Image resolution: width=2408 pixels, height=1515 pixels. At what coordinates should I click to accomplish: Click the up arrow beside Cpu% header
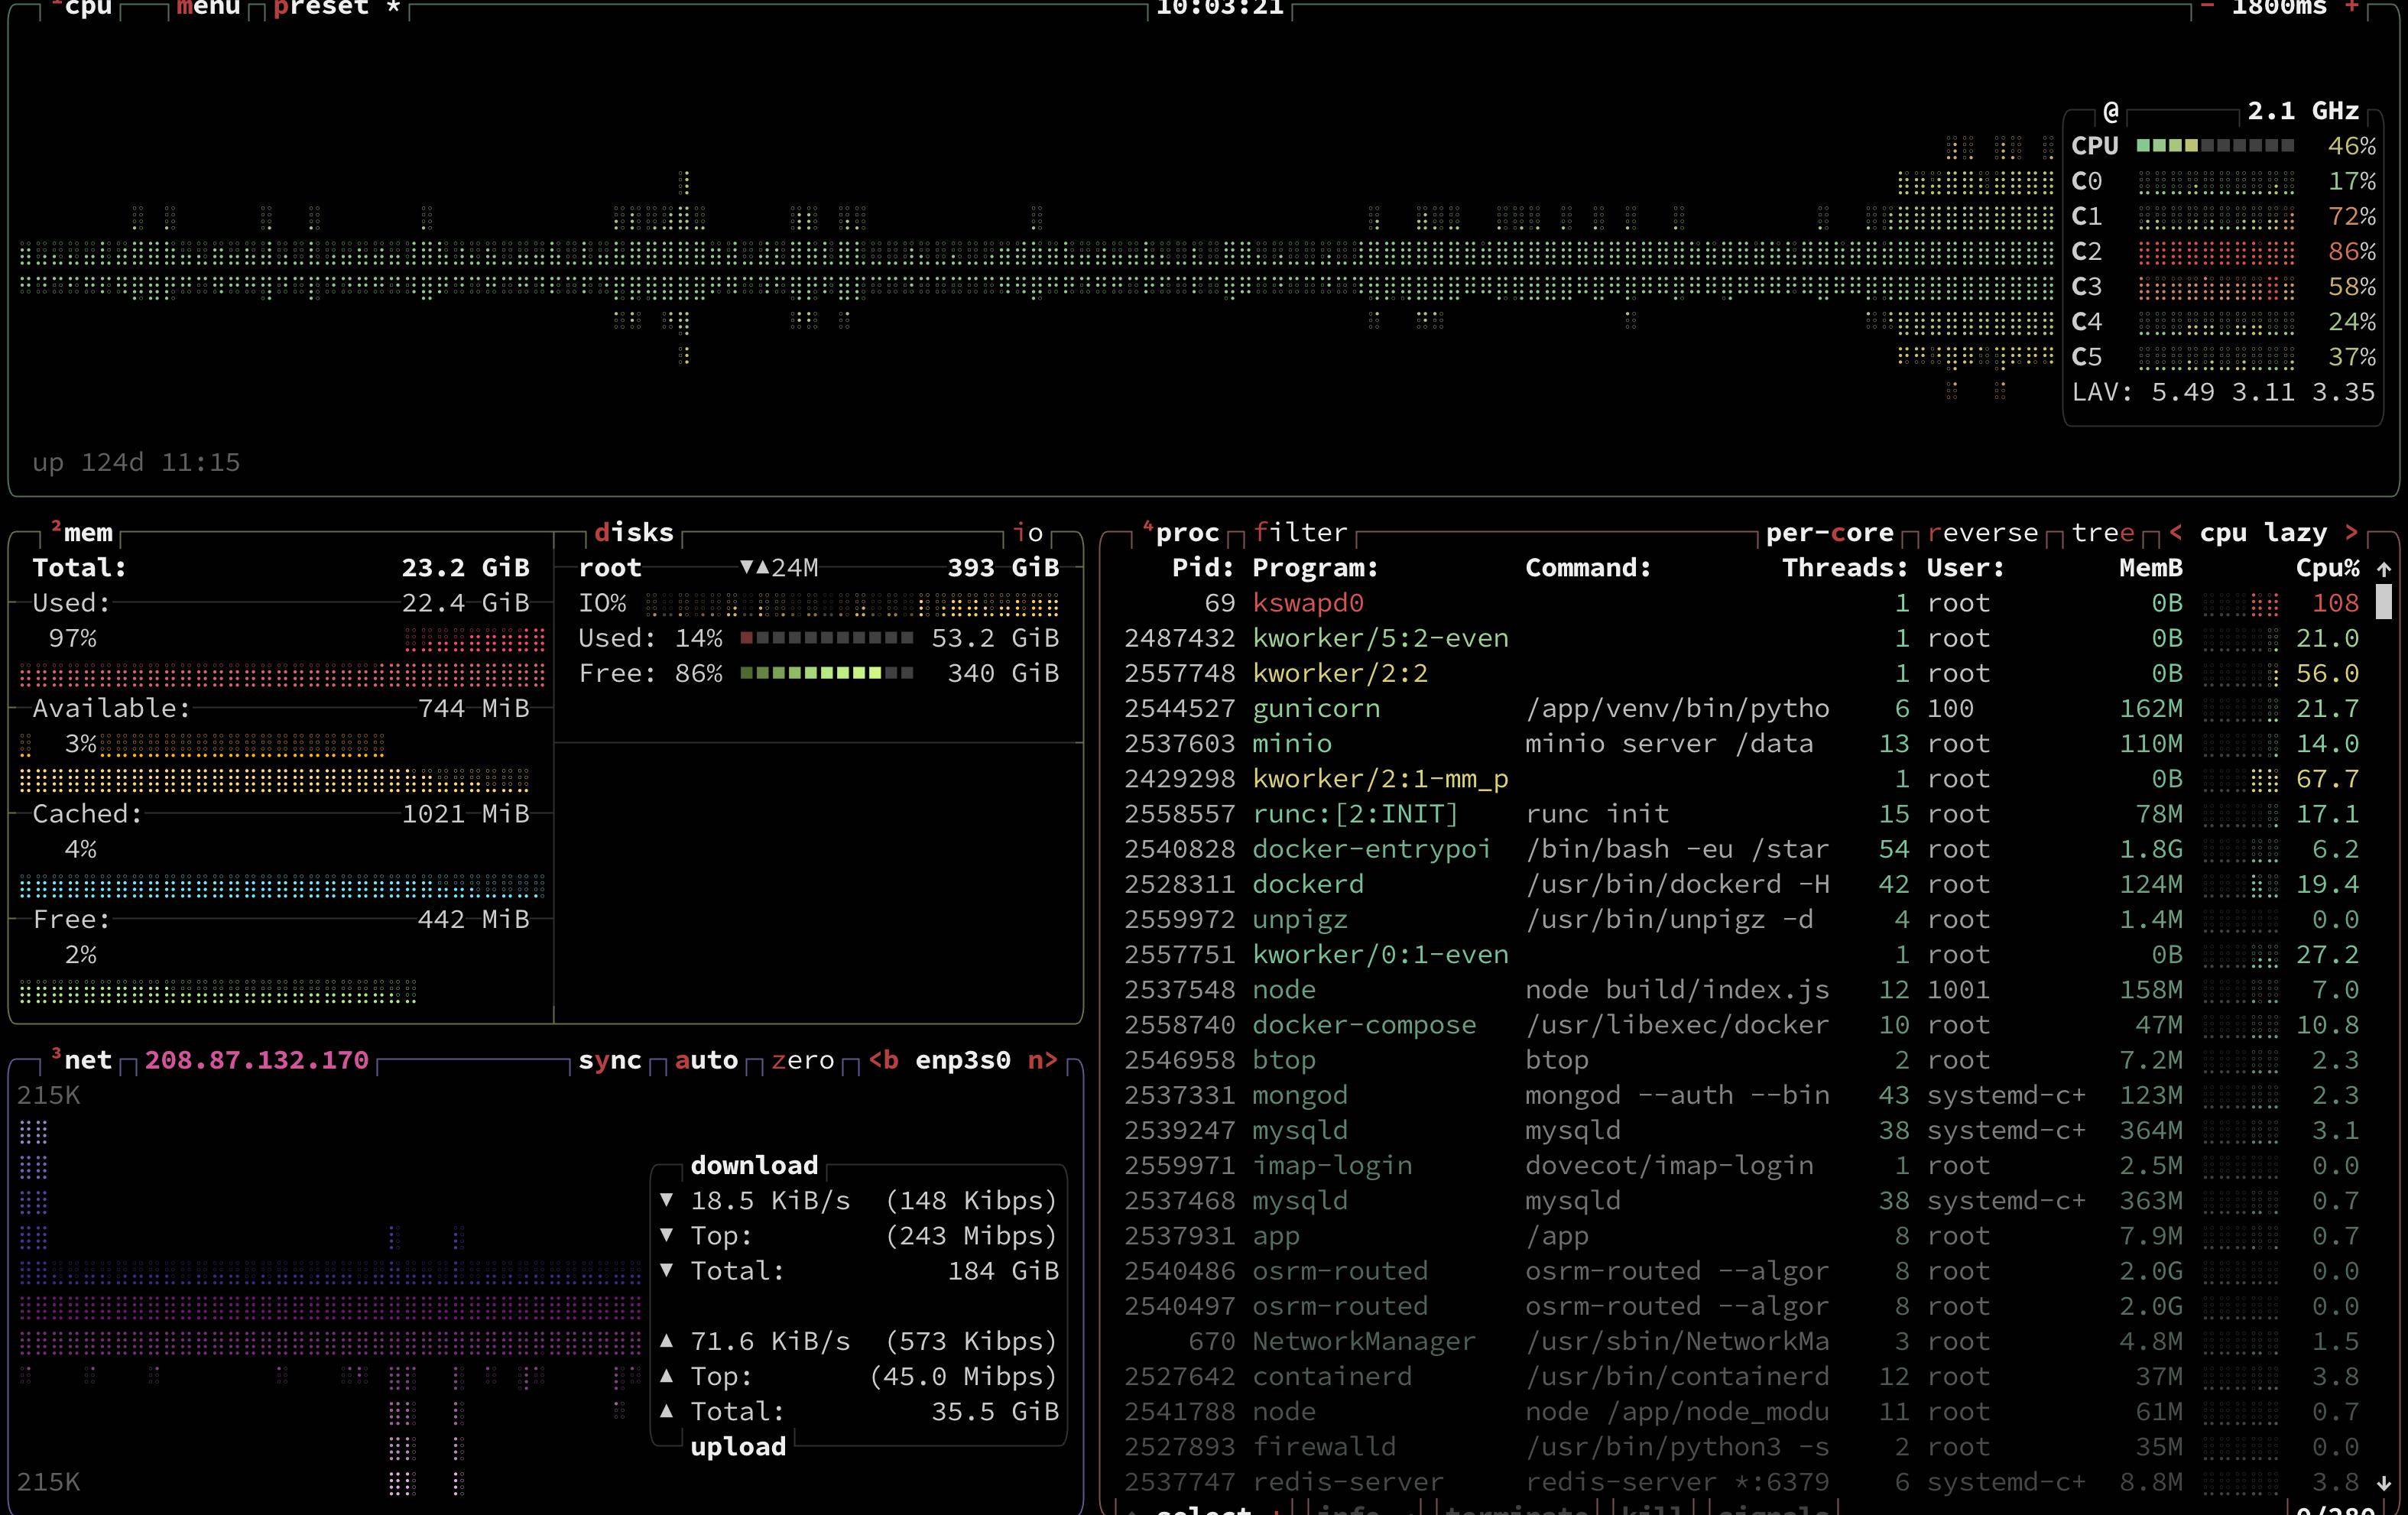pos(2384,569)
